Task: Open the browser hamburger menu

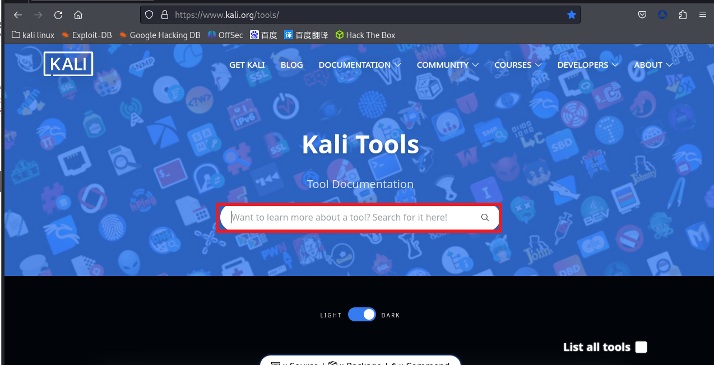Action: 703,15
